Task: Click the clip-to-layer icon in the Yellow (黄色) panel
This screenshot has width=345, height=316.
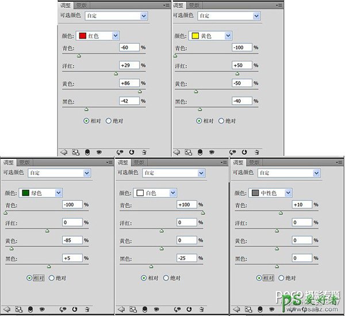Action: click(x=200, y=152)
